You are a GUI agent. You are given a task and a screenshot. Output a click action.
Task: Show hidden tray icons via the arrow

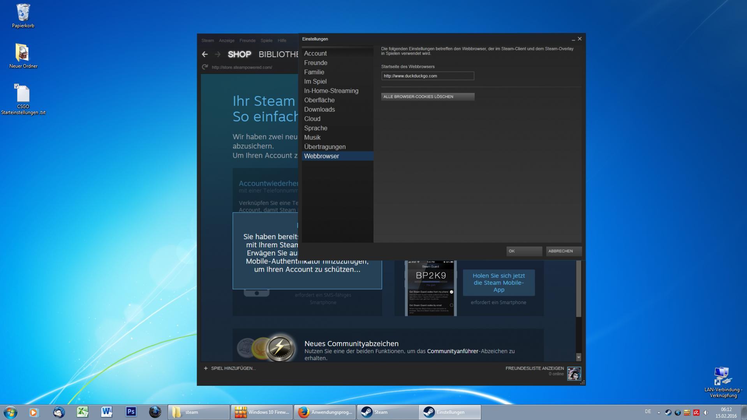[x=659, y=412]
